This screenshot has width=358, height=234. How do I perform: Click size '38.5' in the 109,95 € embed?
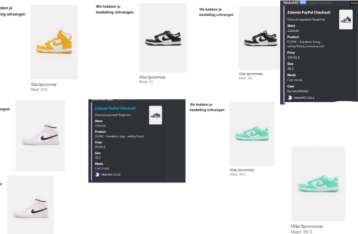point(290,69)
